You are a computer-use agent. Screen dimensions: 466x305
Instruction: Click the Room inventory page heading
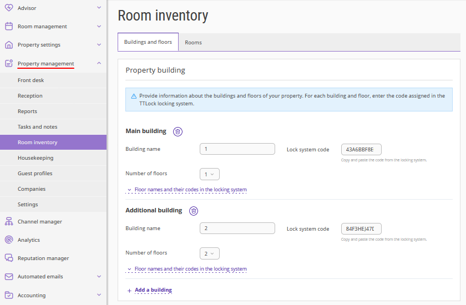point(163,16)
